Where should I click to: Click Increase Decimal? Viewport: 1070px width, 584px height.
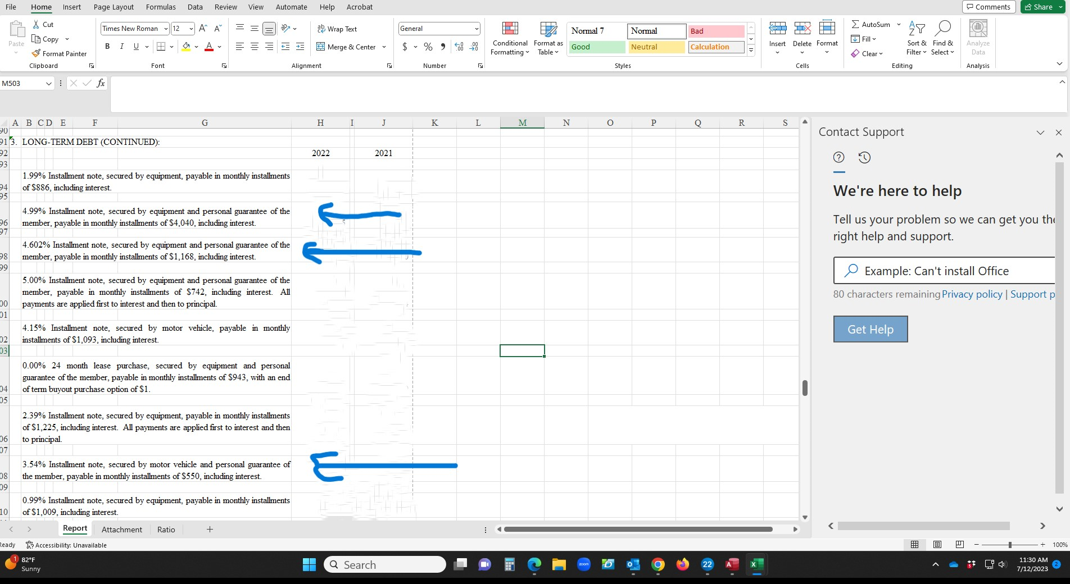pos(459,47)
